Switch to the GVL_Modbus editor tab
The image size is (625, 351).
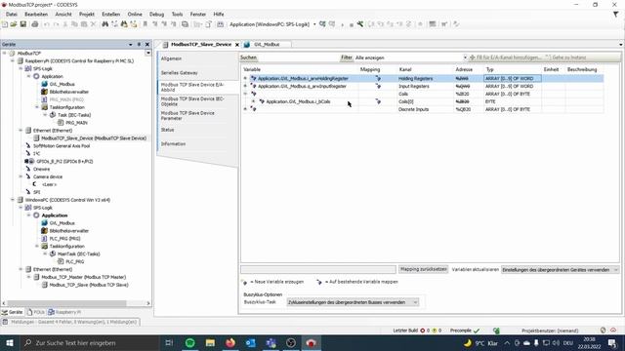pyautogui.click(x=267, y=45)
